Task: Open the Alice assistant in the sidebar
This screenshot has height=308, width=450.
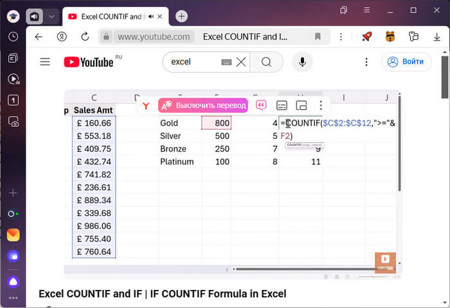Action: click(13, 281)
